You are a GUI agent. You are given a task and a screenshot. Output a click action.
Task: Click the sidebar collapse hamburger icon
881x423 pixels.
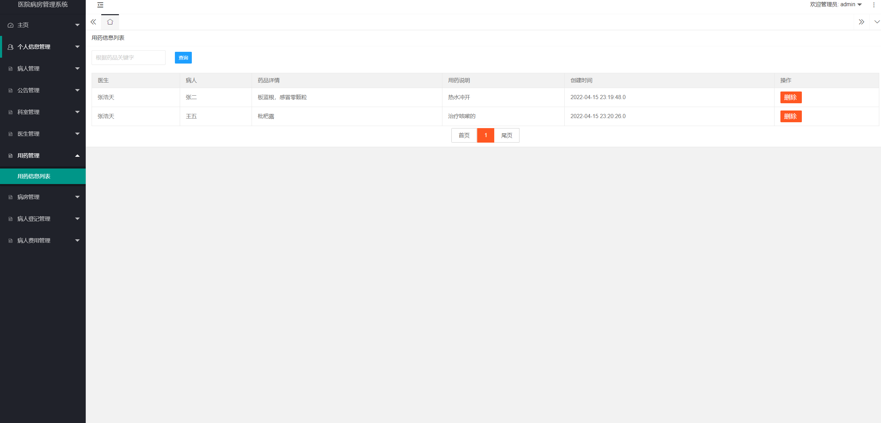(x=100, y=5)
